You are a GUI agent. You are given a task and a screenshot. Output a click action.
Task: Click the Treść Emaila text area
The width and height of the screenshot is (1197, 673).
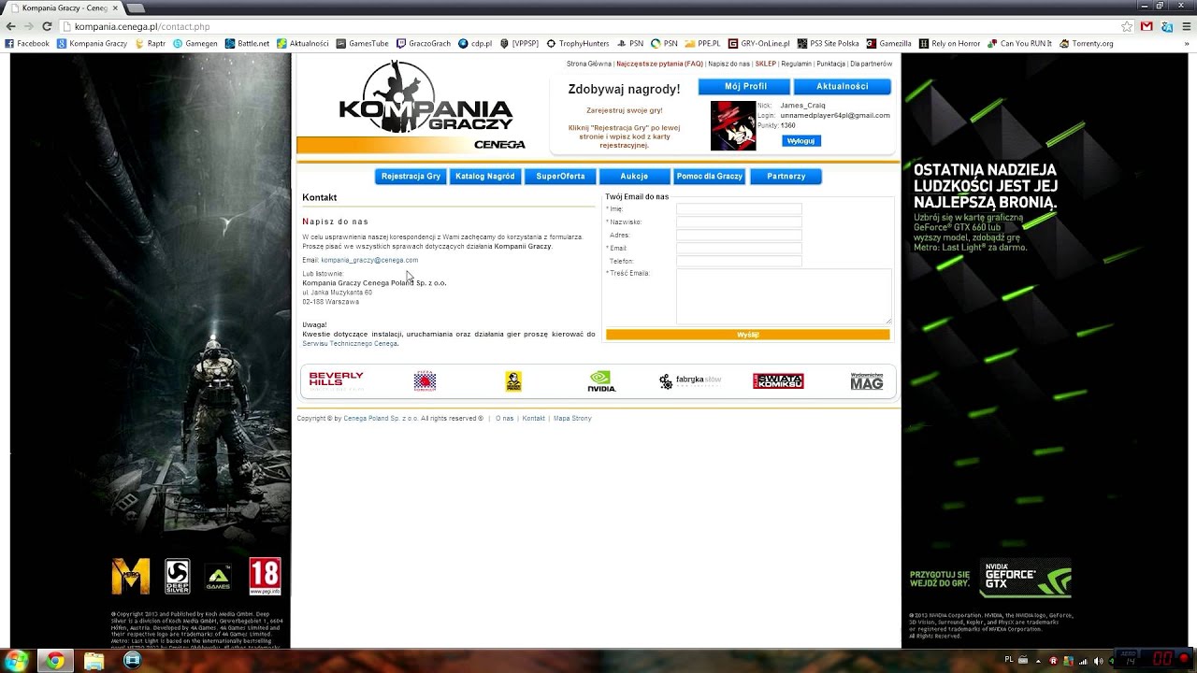[784, 296]
